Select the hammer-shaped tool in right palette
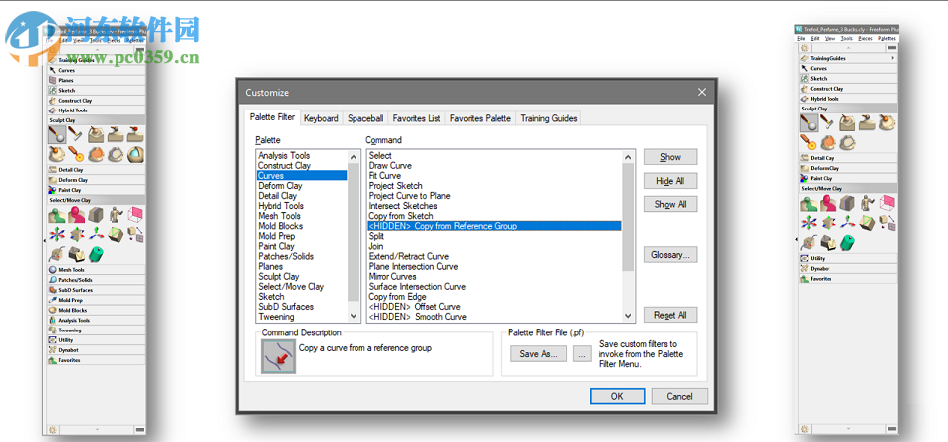948x442 pixels. click(x=828, y=122)
